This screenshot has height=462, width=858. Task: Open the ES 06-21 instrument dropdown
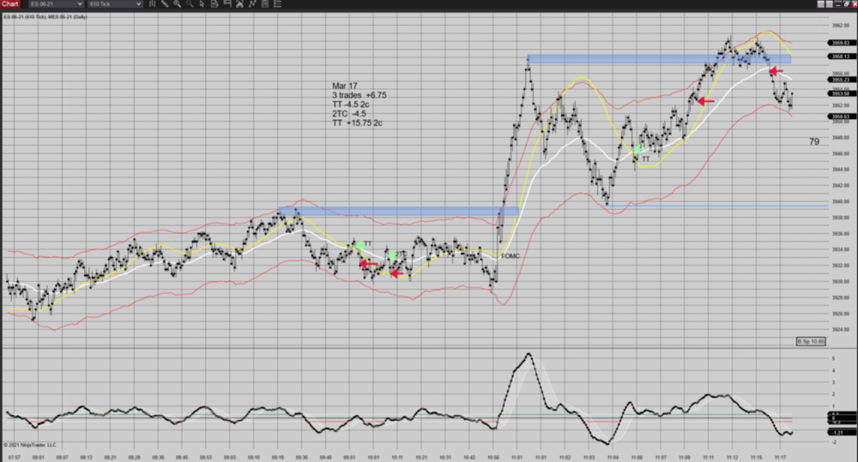[x=55, y=4]
